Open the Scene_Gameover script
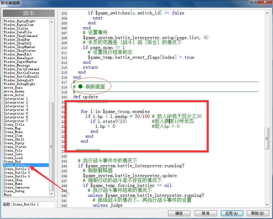The image size is (273, 219). tap(26, 187)
